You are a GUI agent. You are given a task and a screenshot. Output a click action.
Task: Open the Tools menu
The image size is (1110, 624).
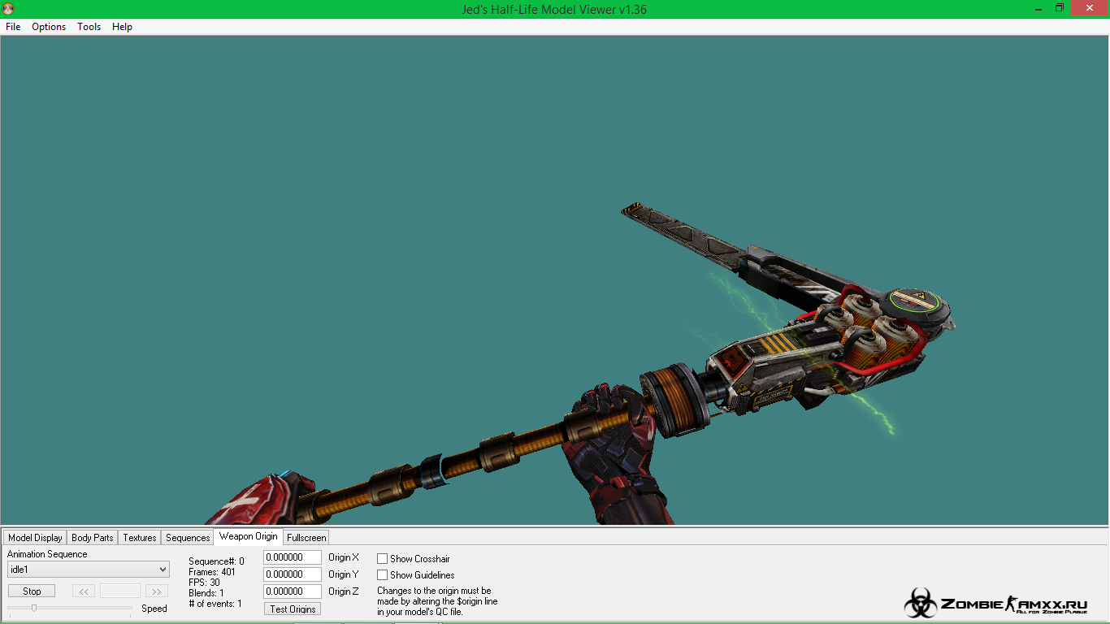coord(89,27)
